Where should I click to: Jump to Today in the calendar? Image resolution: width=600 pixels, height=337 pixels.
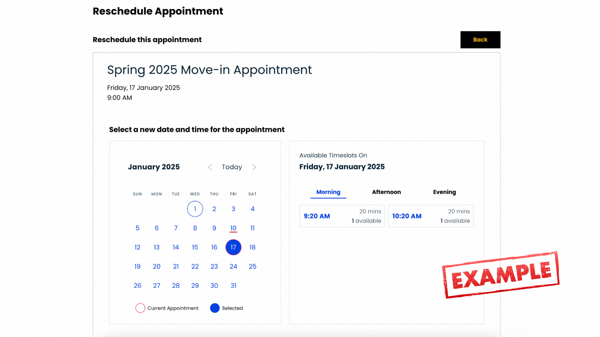pyautogui.click(x=232, y=167)
